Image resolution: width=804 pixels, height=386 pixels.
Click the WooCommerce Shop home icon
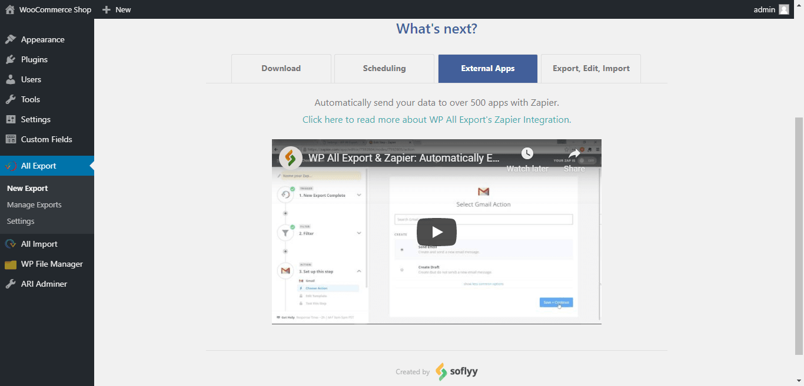pos(10,9)
